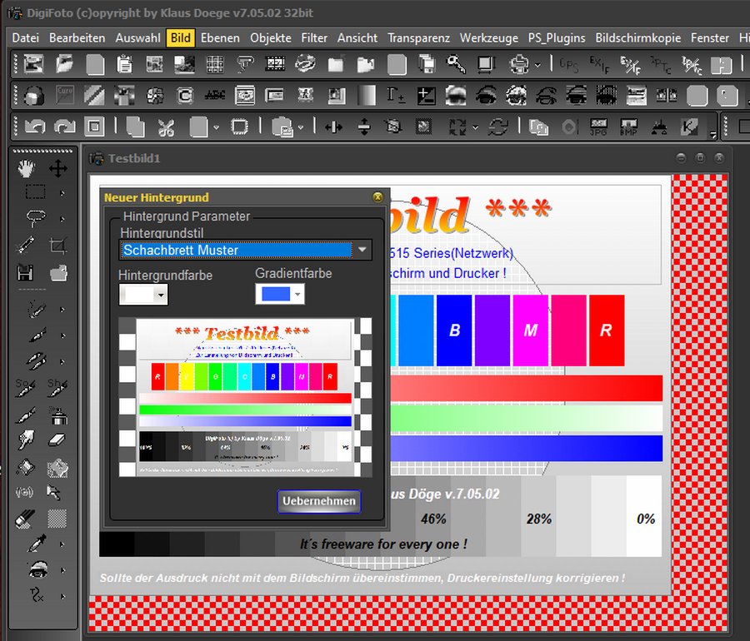
Task: Open the Hintergrundstil dropdown list
Action: [x=362, y=250]
